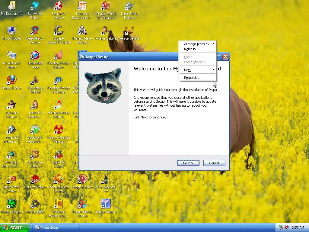Image resolution: width=309 pixels, height=232 pixels.
Task: Select Mahjong Escape icon beside Peggle Nights
Action: point(59,208)
